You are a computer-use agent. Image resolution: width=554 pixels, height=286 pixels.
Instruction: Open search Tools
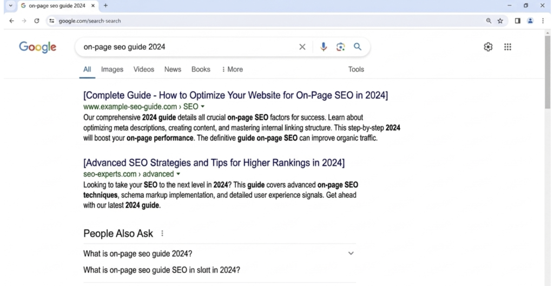[x=356, y=69]
